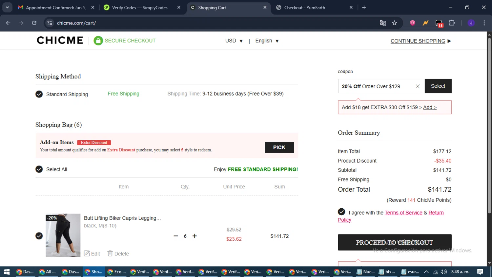Open the volume speaker tray icon
The width and height of the screenshot is (492, 277).
tap(443, 272)
